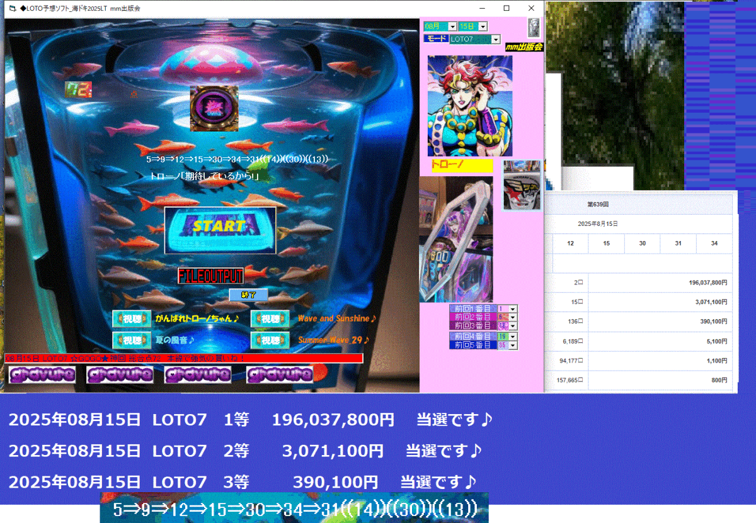Click the red-haired character portrait
Screen dimensions: 756x523
point(470,106)
